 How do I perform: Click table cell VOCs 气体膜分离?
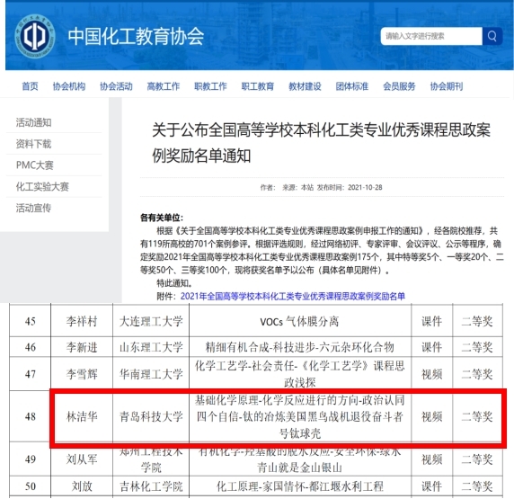[299, 321]
